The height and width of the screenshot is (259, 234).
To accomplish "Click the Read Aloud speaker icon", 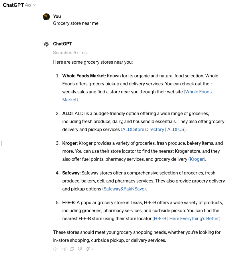I will [56, 249].
